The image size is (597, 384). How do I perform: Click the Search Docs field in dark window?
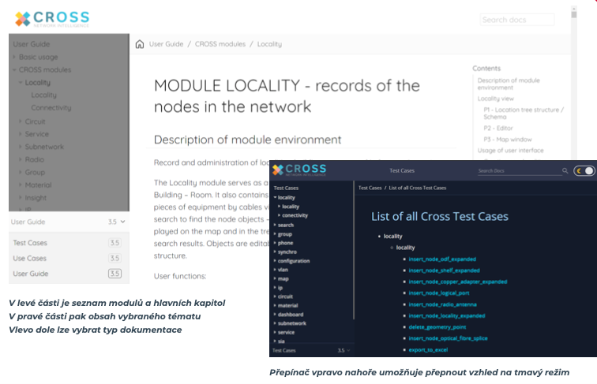(520, 170)
